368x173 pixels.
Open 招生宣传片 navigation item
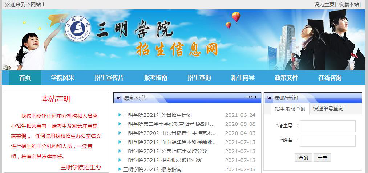[x=109, y=78]
